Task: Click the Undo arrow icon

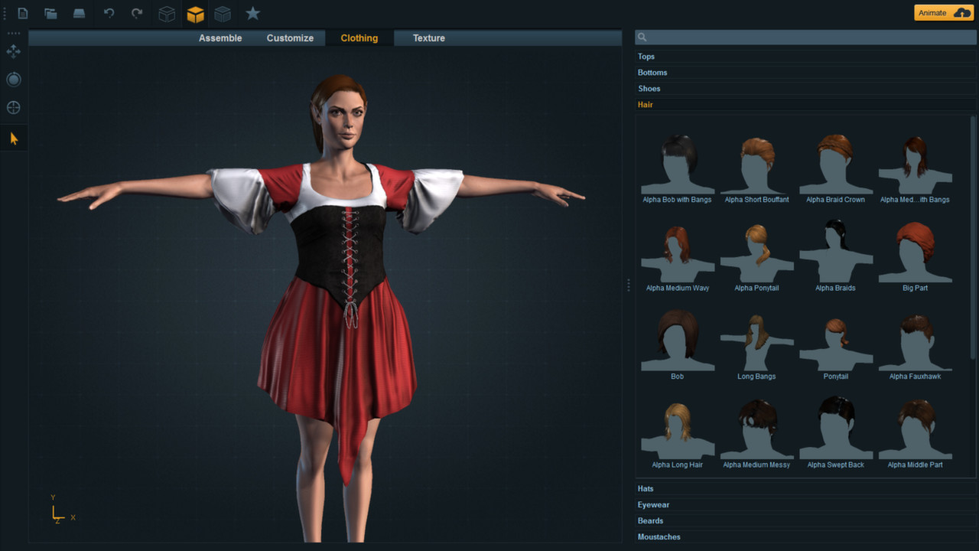Action: [108, 13]
